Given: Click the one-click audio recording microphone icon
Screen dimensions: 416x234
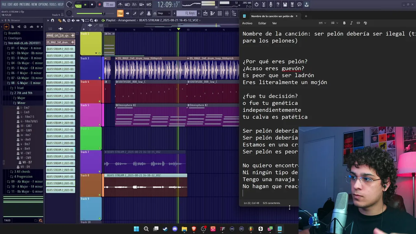Looking at the screenshot, I should 271,5.
